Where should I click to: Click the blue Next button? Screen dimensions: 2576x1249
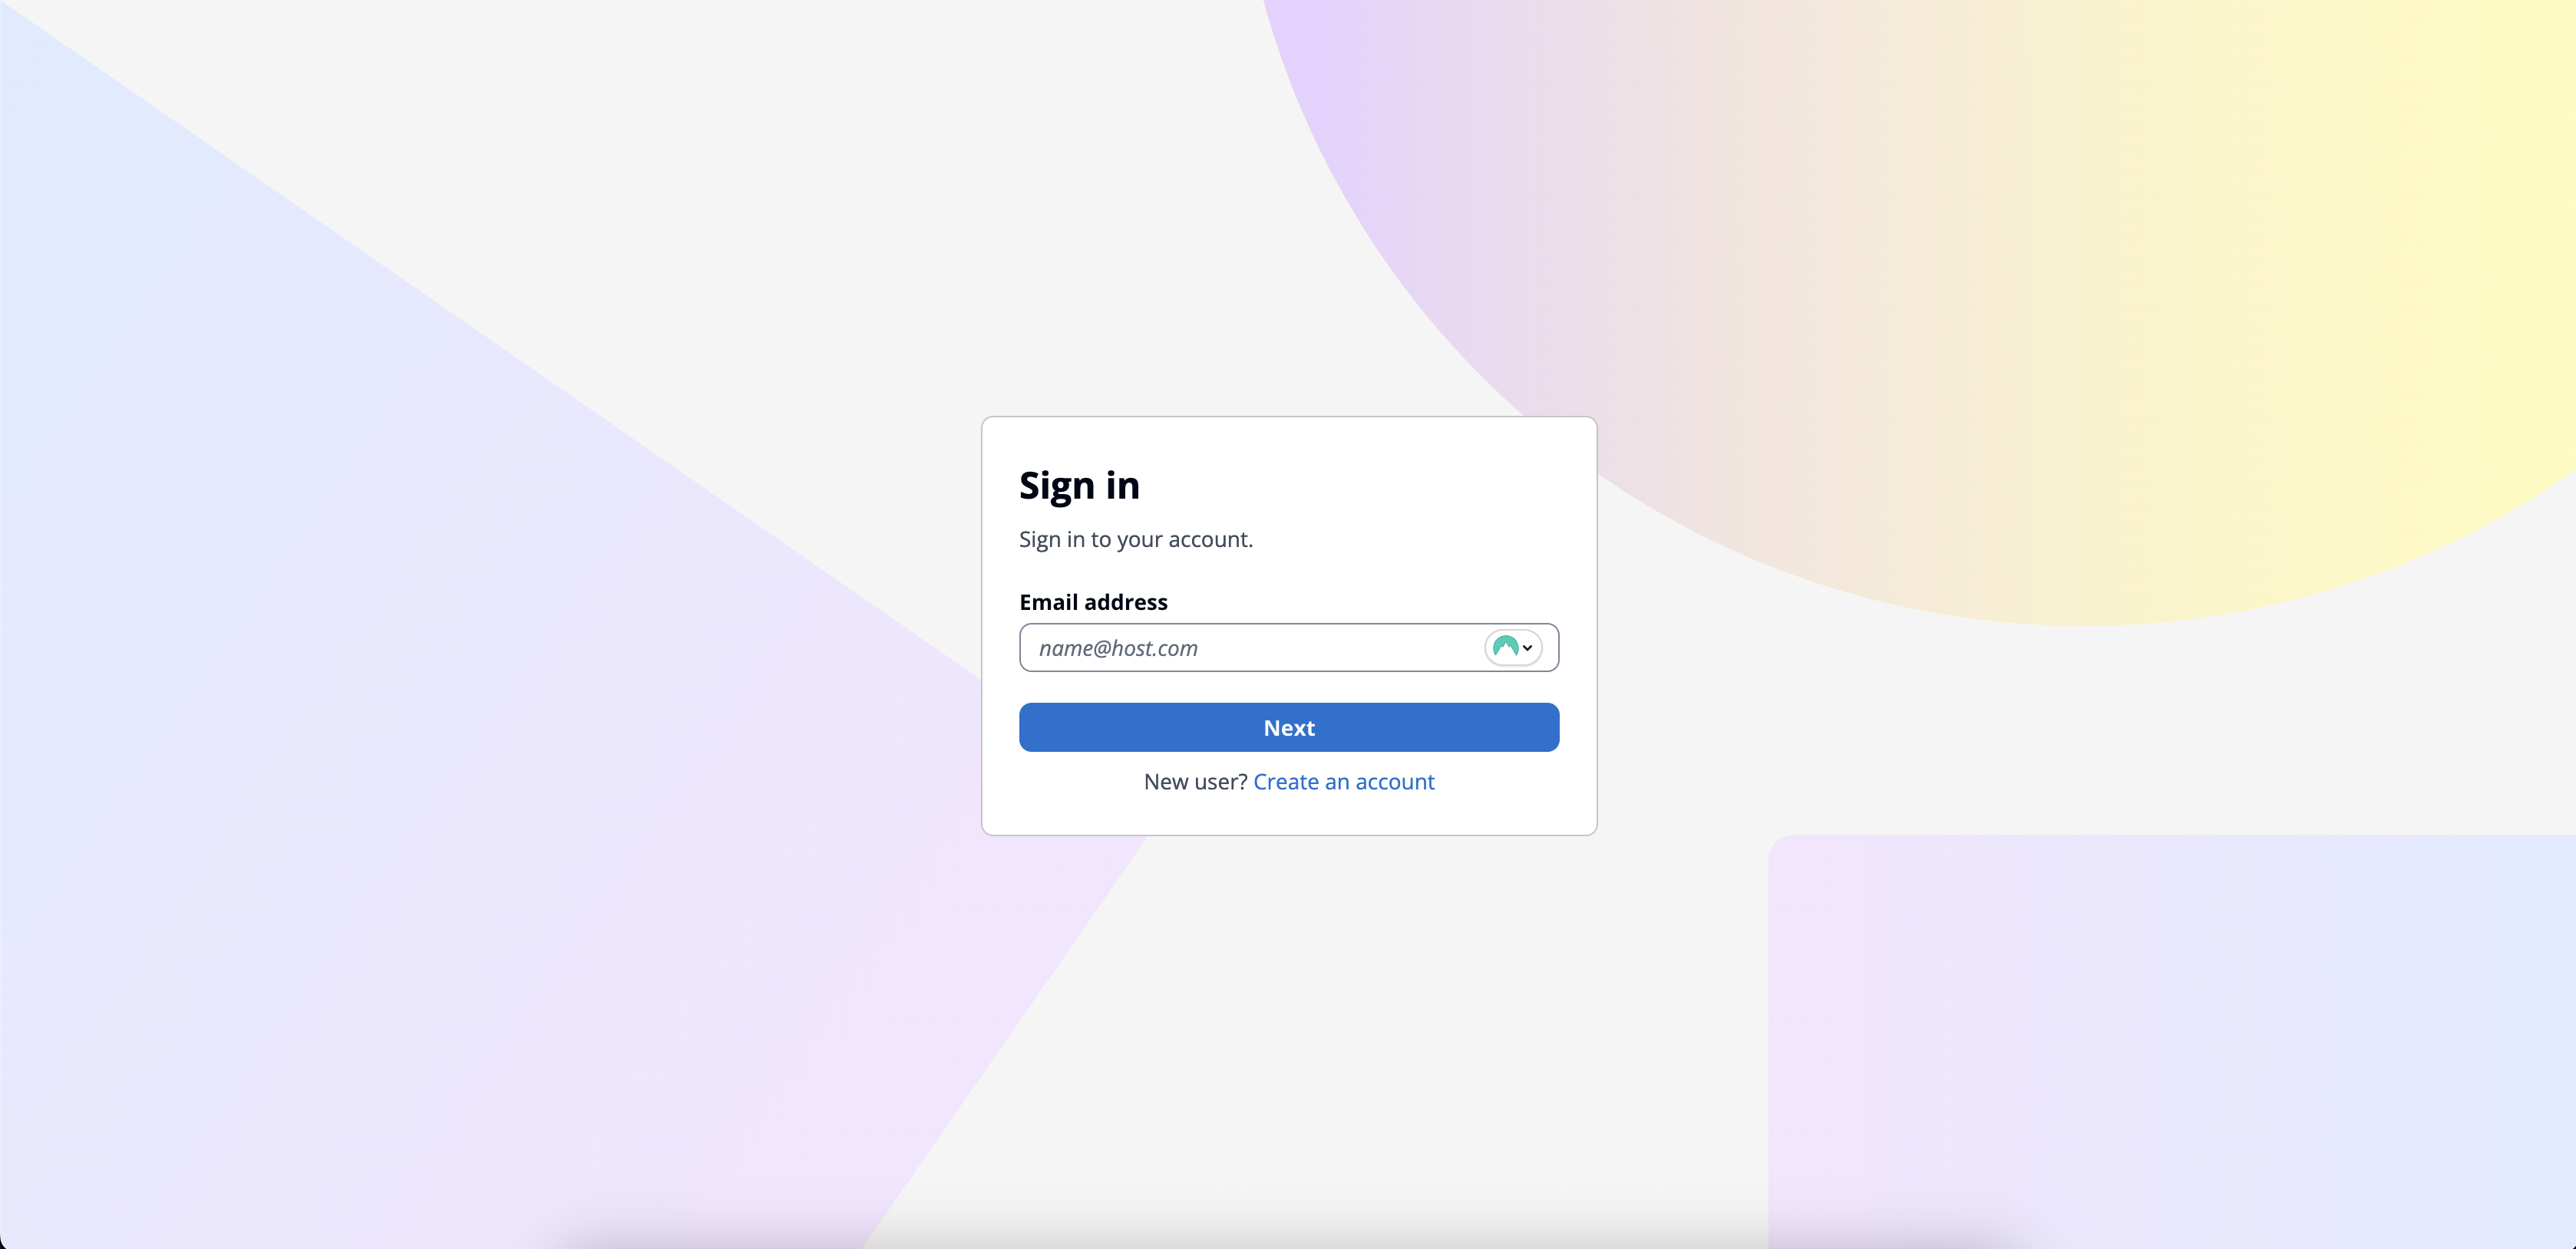(1289, 727)
